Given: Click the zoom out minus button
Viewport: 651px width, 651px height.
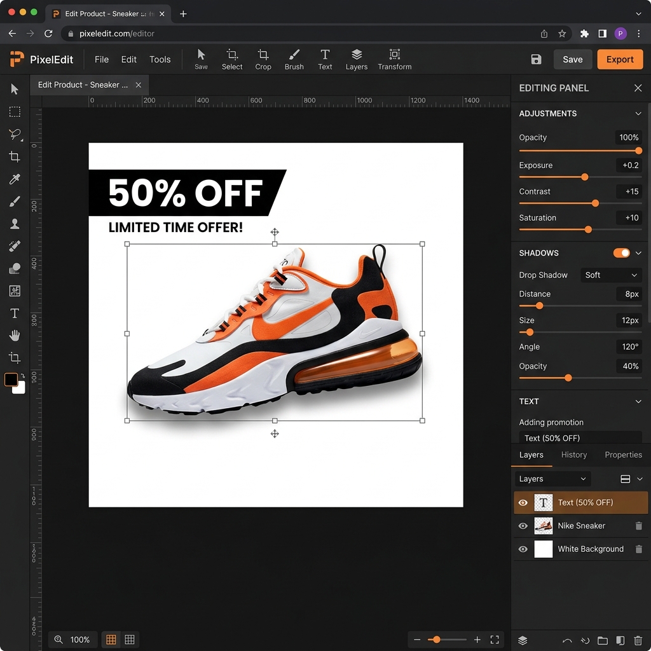Looking at the screenshot, I should [x=417, y=640].
